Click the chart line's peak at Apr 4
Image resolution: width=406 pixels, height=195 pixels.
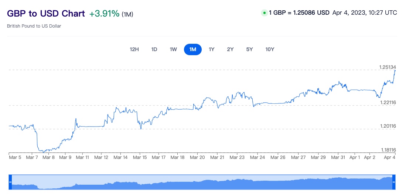pos(395,70)
